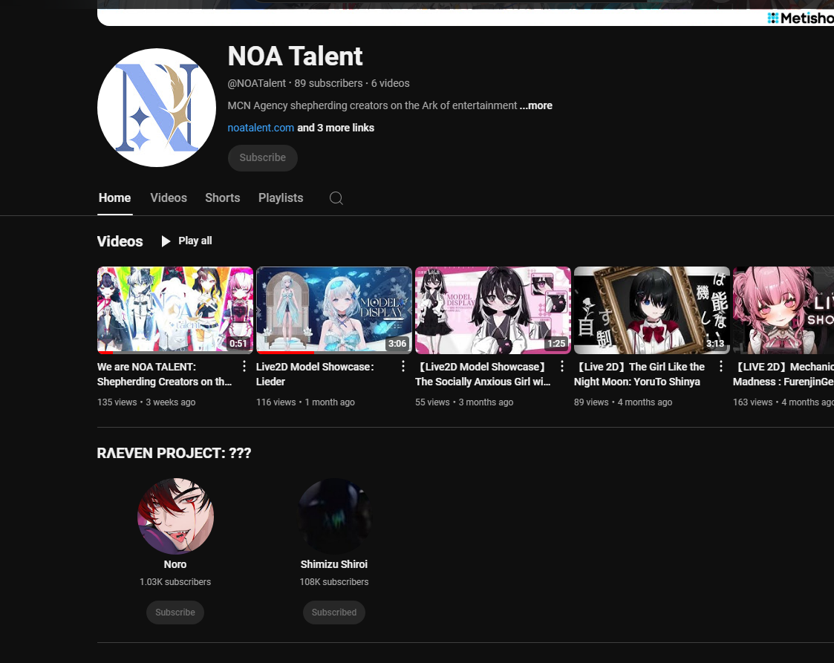Click the Videos section heading
The height and width of the screenshot is (663, 834).
[x=120, y=241]
